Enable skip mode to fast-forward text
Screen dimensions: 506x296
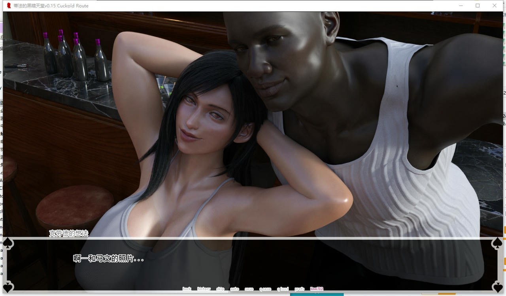(220, 289)
